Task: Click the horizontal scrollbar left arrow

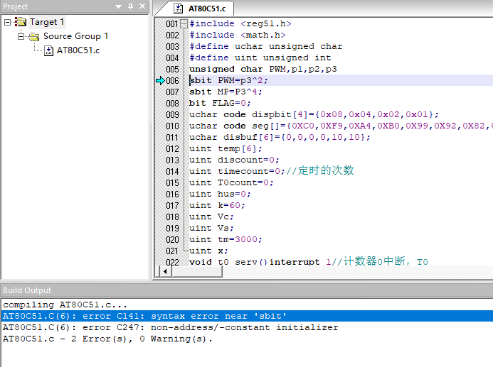Action: pyautogui.click(x=165, y=272)
